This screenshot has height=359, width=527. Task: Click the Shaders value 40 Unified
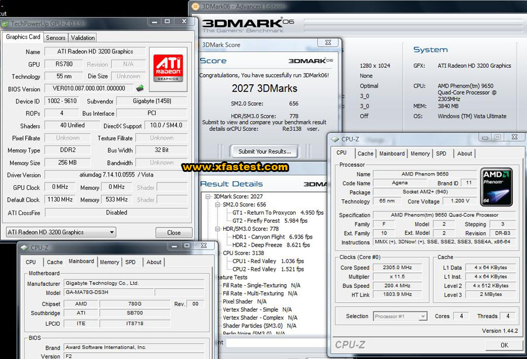tap(72, 125)
